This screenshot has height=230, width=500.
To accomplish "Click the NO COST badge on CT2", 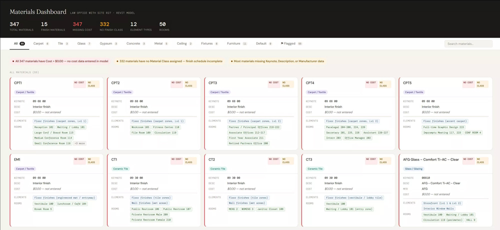I will pos(274,160).
